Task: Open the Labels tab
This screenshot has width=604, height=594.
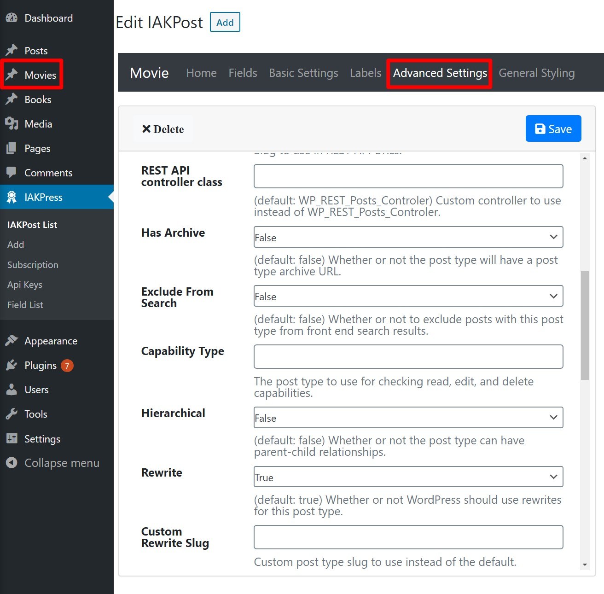Action: click(366, 73)
